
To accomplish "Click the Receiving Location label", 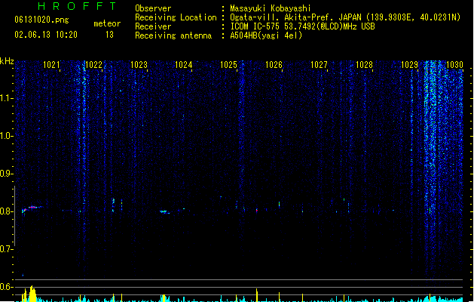I will 176,17.
